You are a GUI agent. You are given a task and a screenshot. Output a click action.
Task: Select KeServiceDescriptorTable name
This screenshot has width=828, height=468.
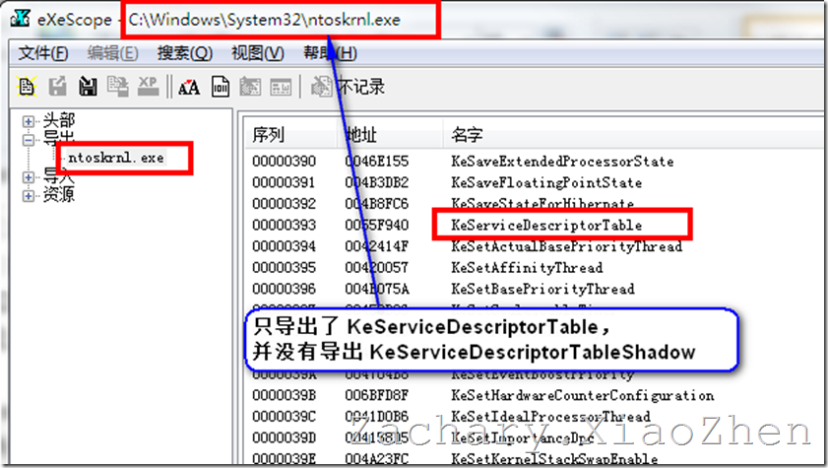click(546, 225)
